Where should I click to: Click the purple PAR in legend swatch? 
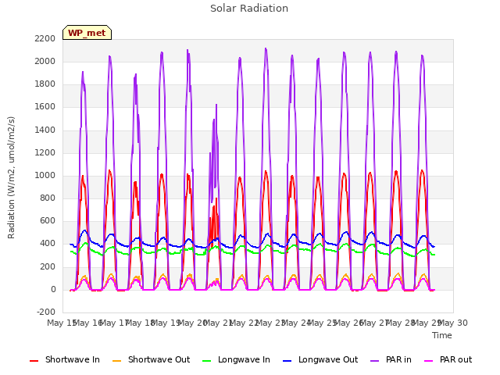pos(374,361)
